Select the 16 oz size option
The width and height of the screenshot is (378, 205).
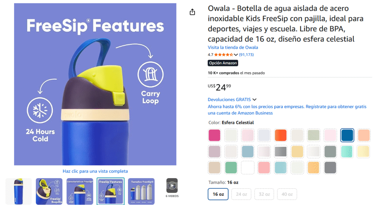point(218,194)
